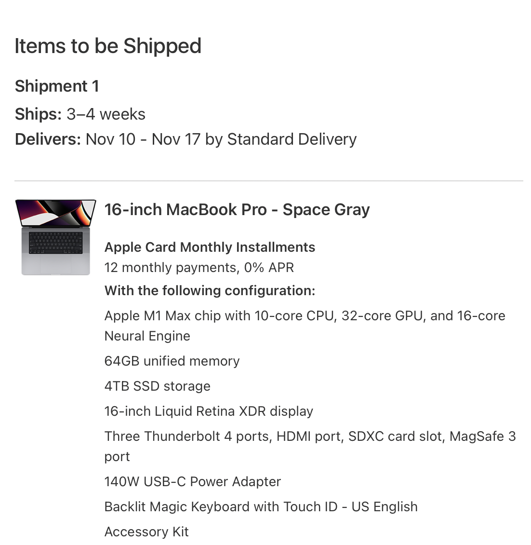The width and height of the screenshot is (531, 545).
Task: Click the bold Delivers: label
Action: point(48,139)
